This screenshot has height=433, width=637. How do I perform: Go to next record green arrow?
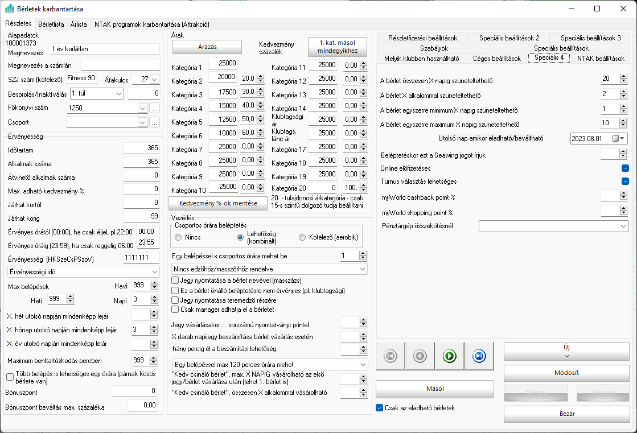tap(449, 356)
